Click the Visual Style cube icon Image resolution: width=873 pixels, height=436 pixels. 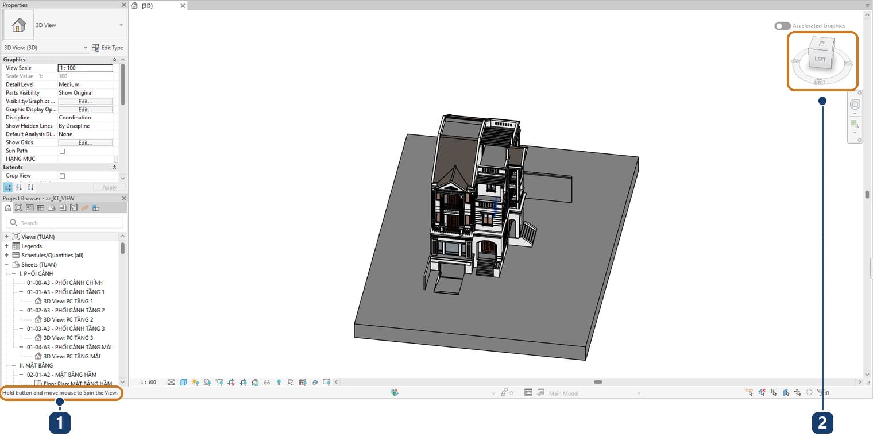click(x=183, y=382)
